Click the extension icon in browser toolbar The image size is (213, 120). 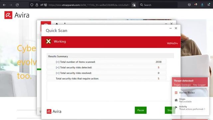click(196, 5)
